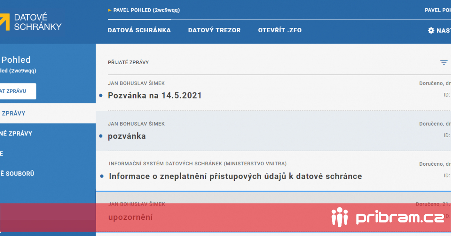
Task: Click unread dot beside Informace o zneplatnění message
Action: 102,176
